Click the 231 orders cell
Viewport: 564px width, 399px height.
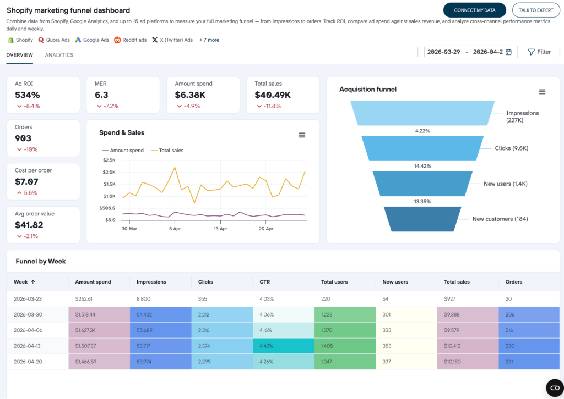(529, 362)
